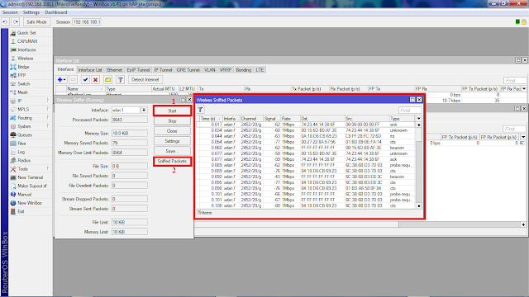Click Find field in Sniffed Packets
529x297 pixels.
pos(410,110)
